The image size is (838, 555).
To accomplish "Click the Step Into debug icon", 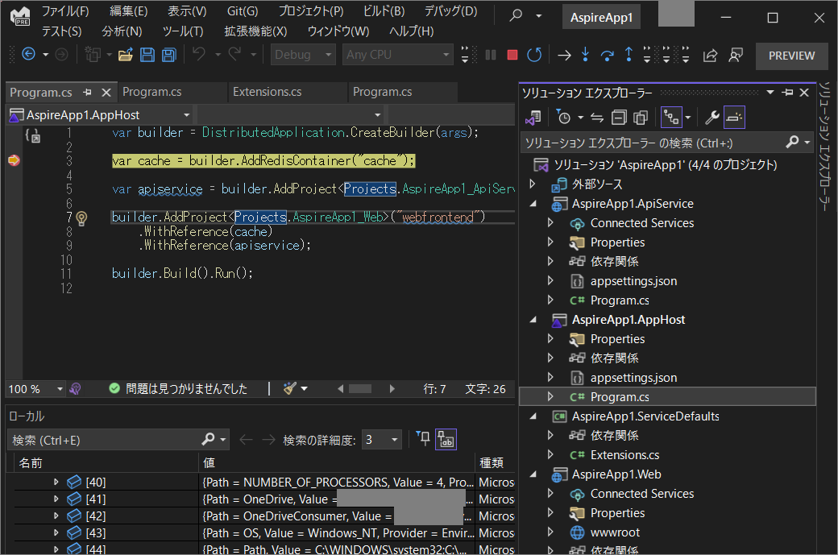I will 585,55.
